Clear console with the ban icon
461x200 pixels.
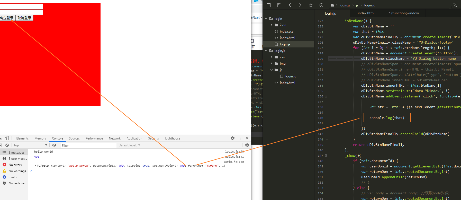click(x=7, y=145)
